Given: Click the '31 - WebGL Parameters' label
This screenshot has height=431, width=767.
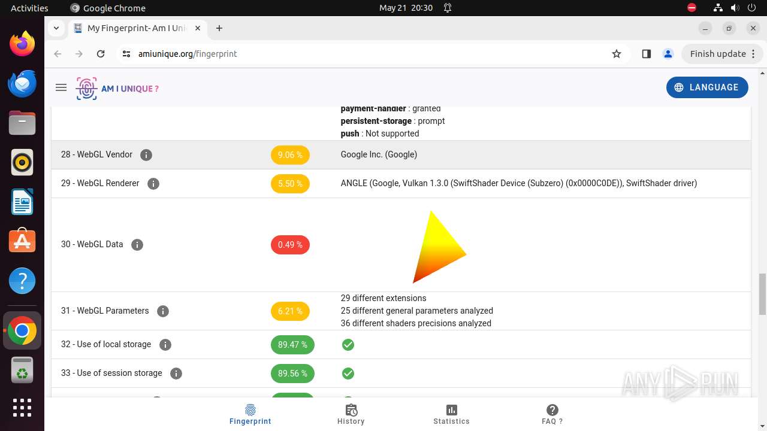Looking at the screenshot, I should 105,311.
